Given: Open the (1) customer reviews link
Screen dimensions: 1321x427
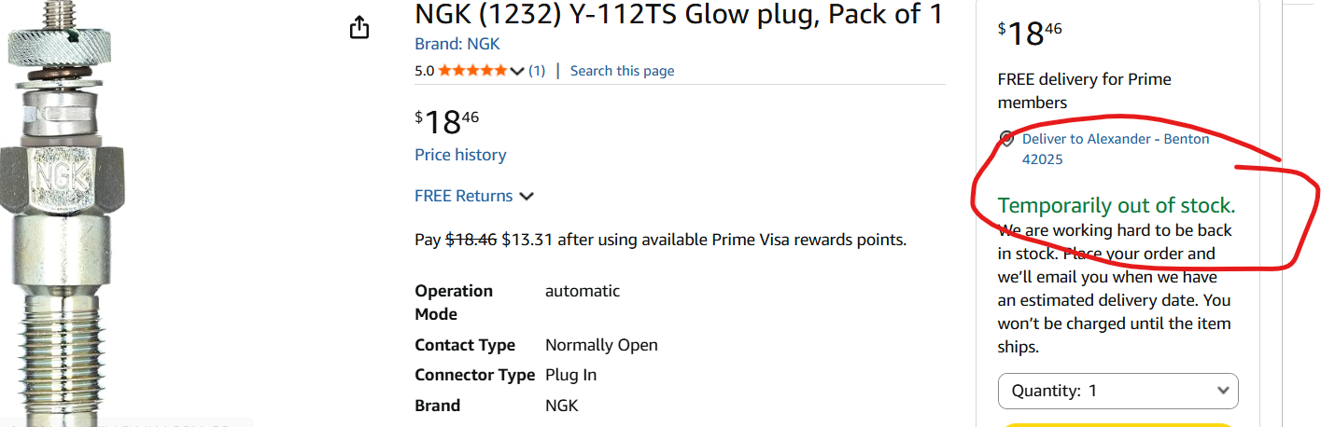Looking at the screenshot, I should (x=537, y=71).
